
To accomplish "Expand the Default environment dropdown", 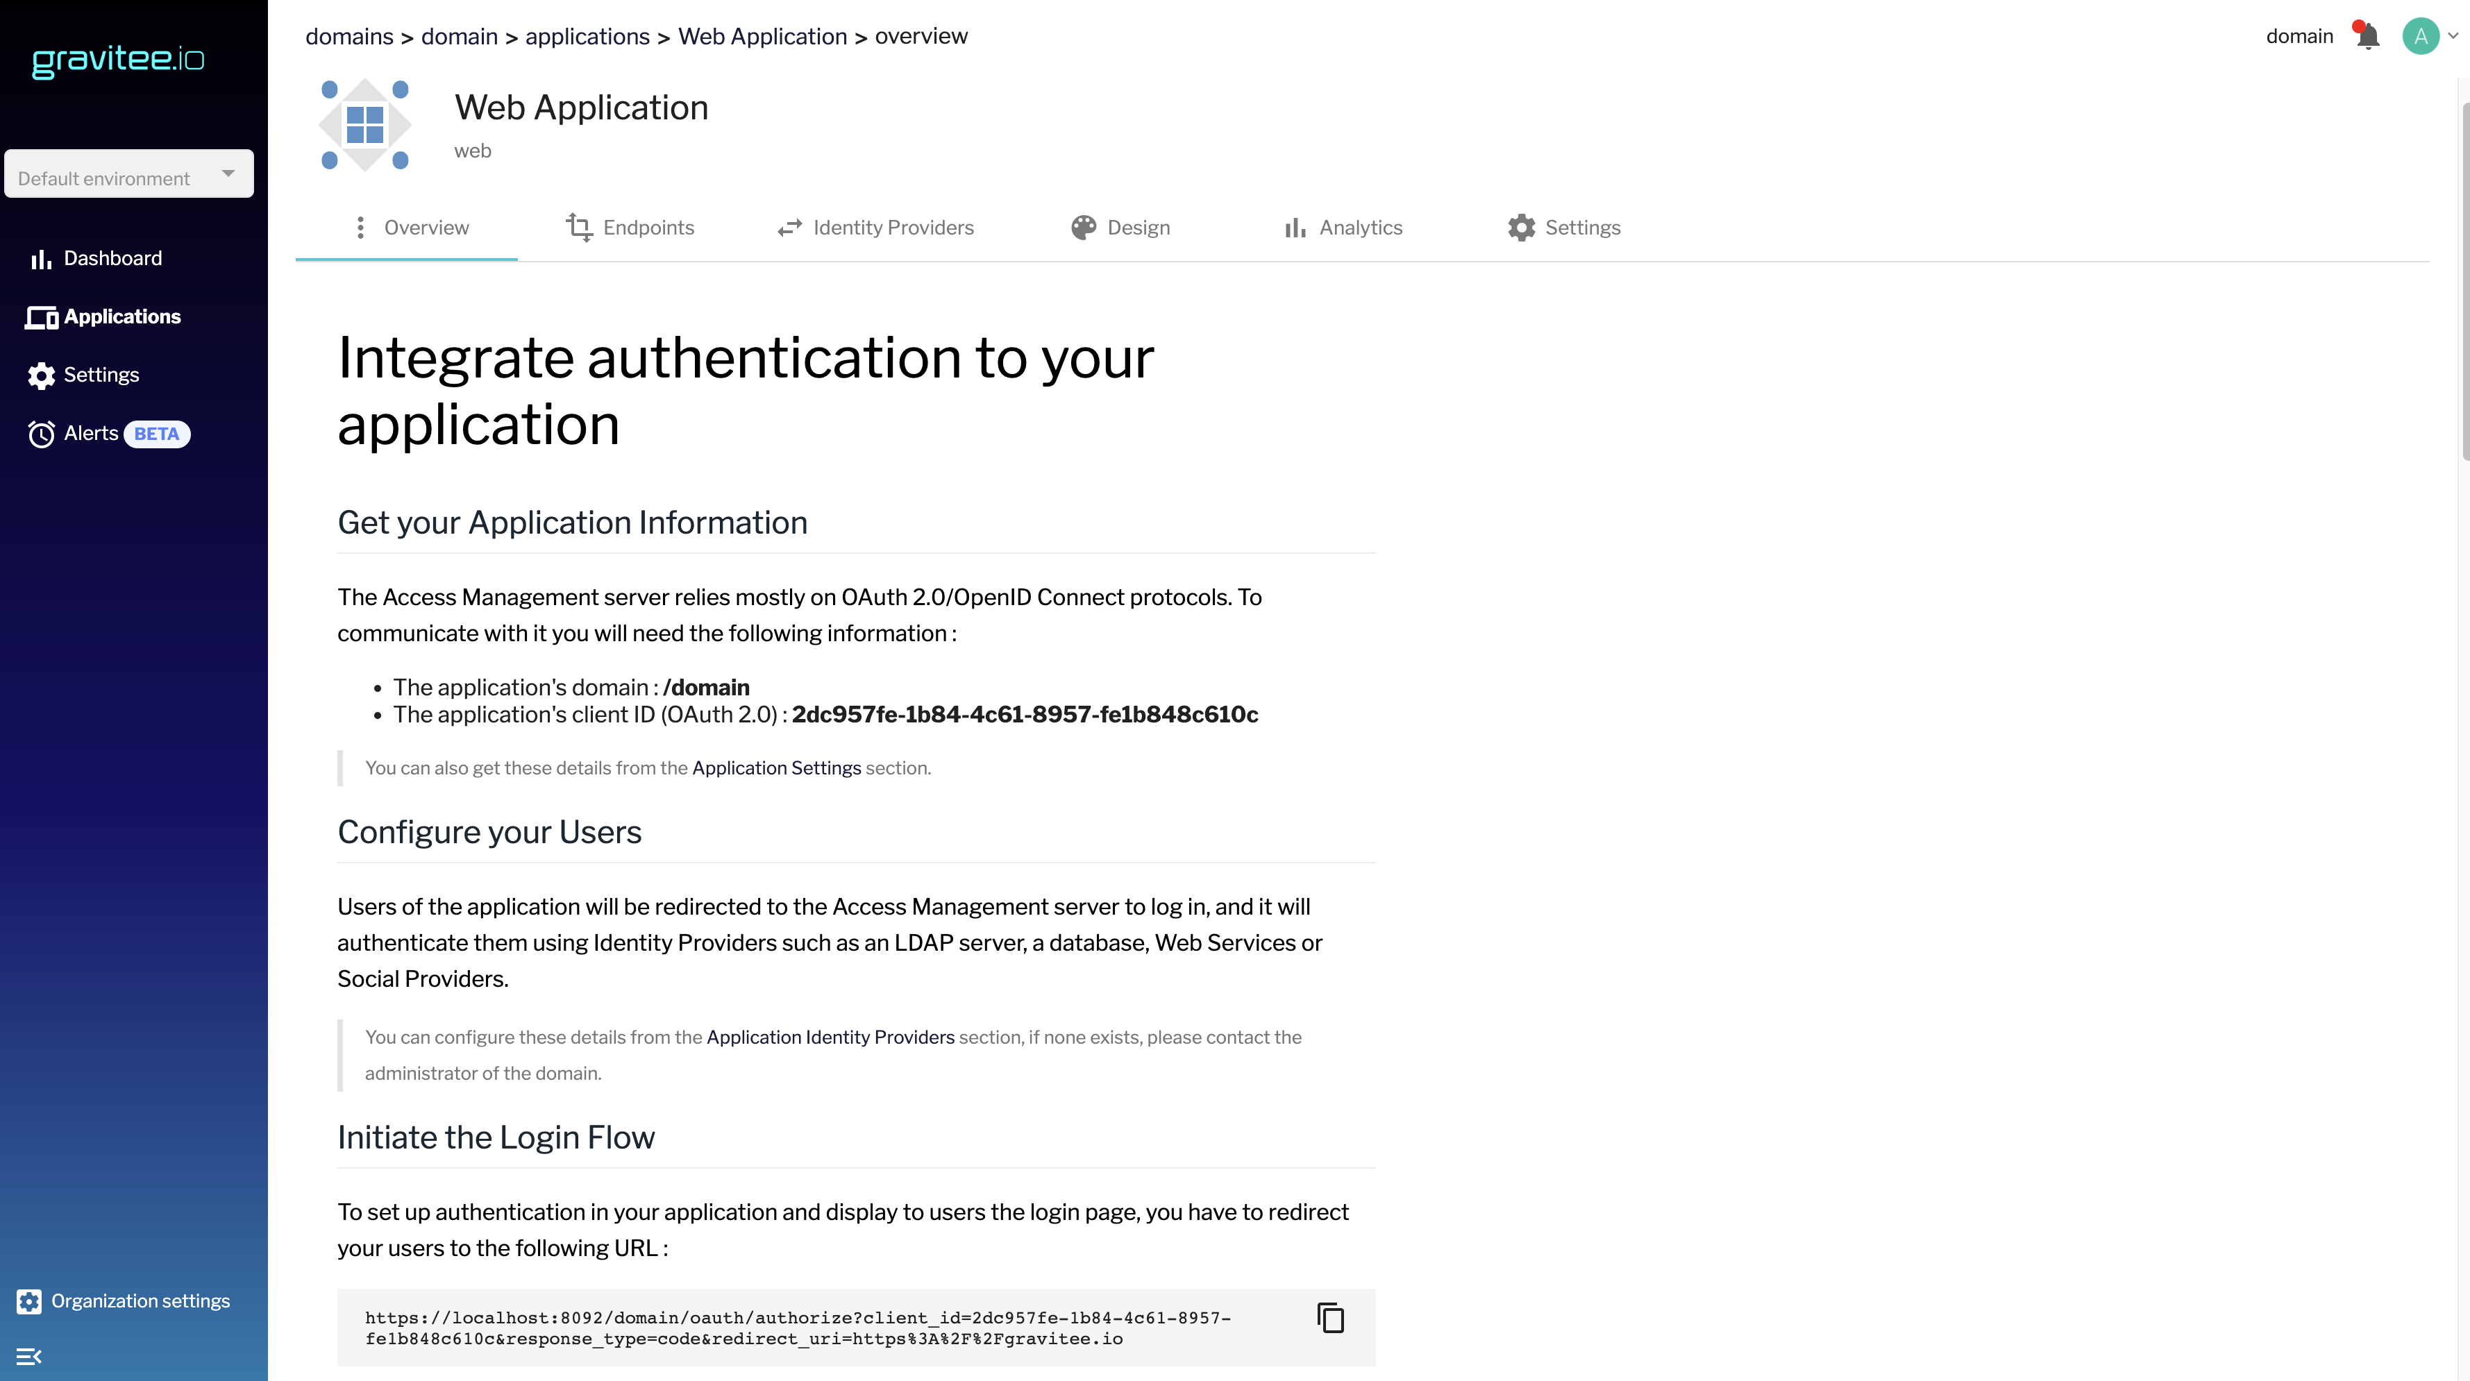I will pyautogui.click(x=128, y=174).
